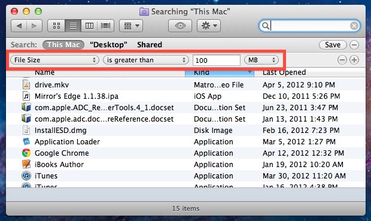Open the MB units dropdown
The width and height of the screenshot is (371, 221).
point(261,60)
